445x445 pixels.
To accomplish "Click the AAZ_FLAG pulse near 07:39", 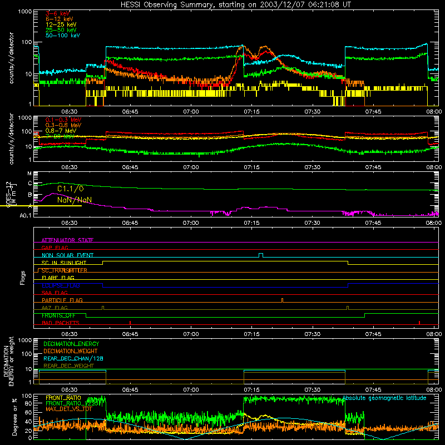I will tap(348, 308).
